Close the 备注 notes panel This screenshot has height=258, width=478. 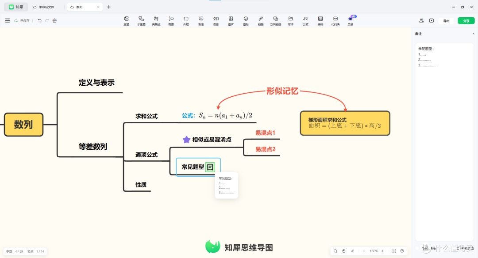pyautogui.click(x=474, y=34)
